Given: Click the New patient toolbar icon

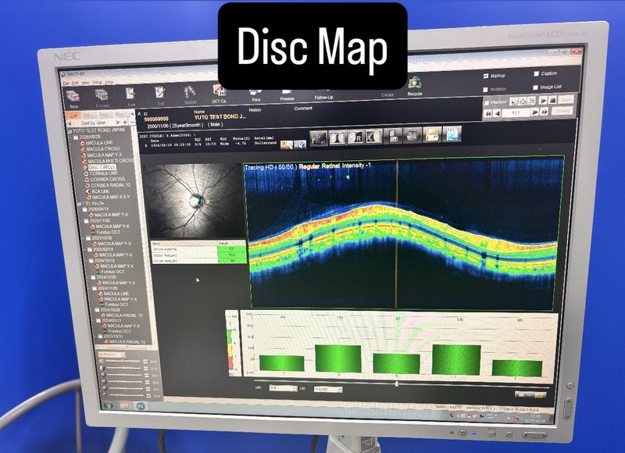Looking at the screenshot, I should click(130, 94).
